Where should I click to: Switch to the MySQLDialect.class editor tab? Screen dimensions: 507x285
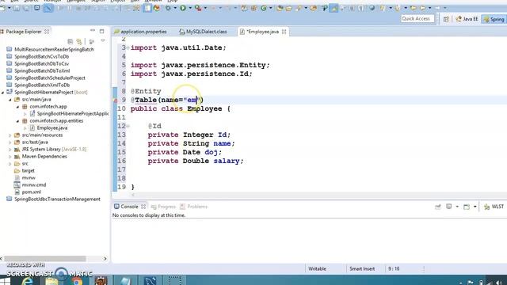coord(203,32)
